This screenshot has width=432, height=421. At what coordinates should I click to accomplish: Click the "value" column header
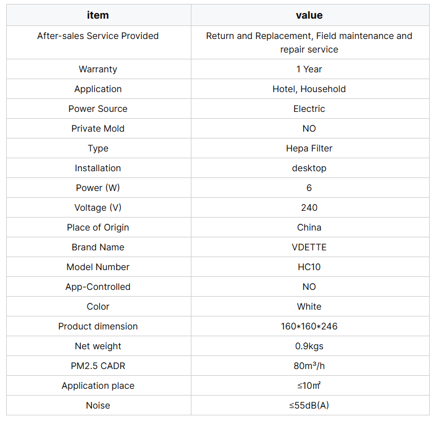pyautogui.click(x=309, y=15)
